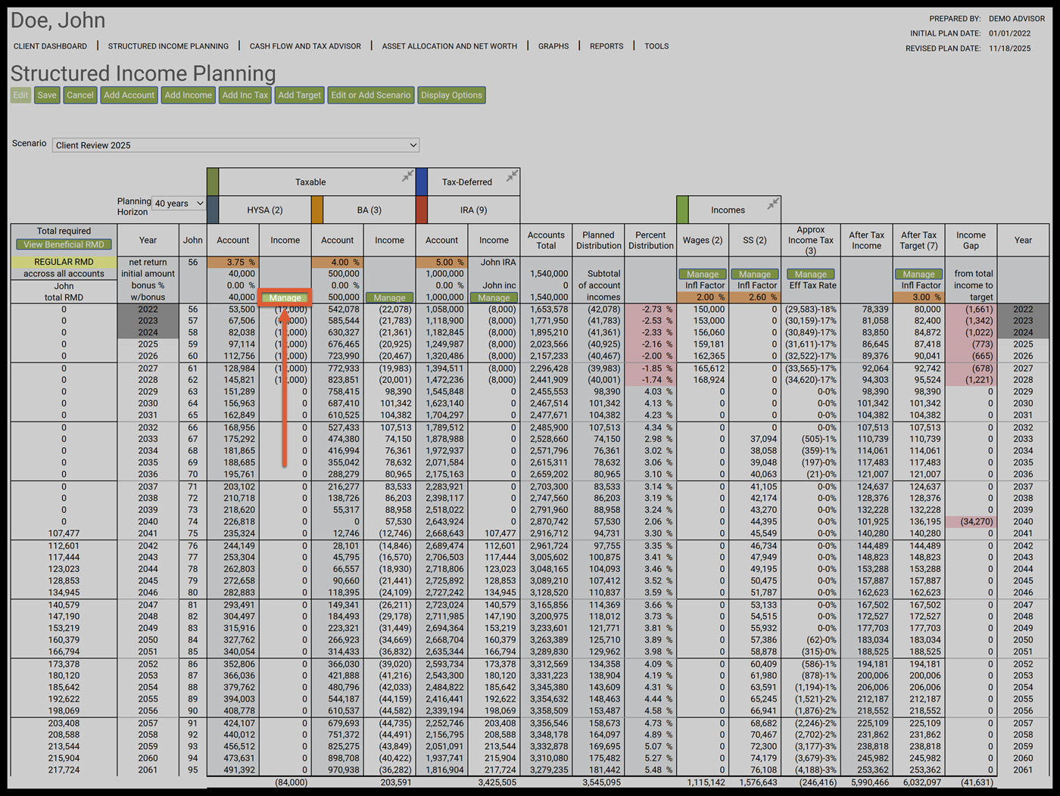Click the green Incomes color swatch
This screenshot has height=796, width=1060.
coord(682,210)
